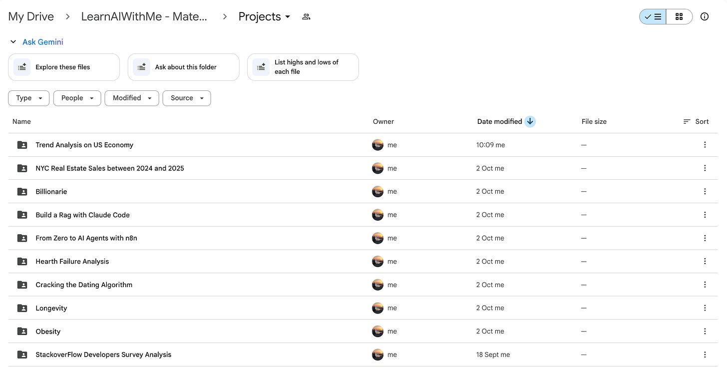
Task: Open more actions for Trend Analysis on US Economy
Action: [705, 145]
